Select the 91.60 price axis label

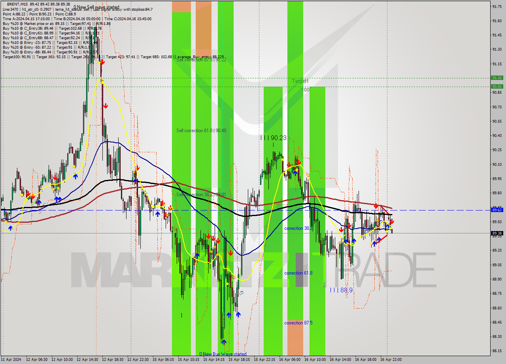497,21
